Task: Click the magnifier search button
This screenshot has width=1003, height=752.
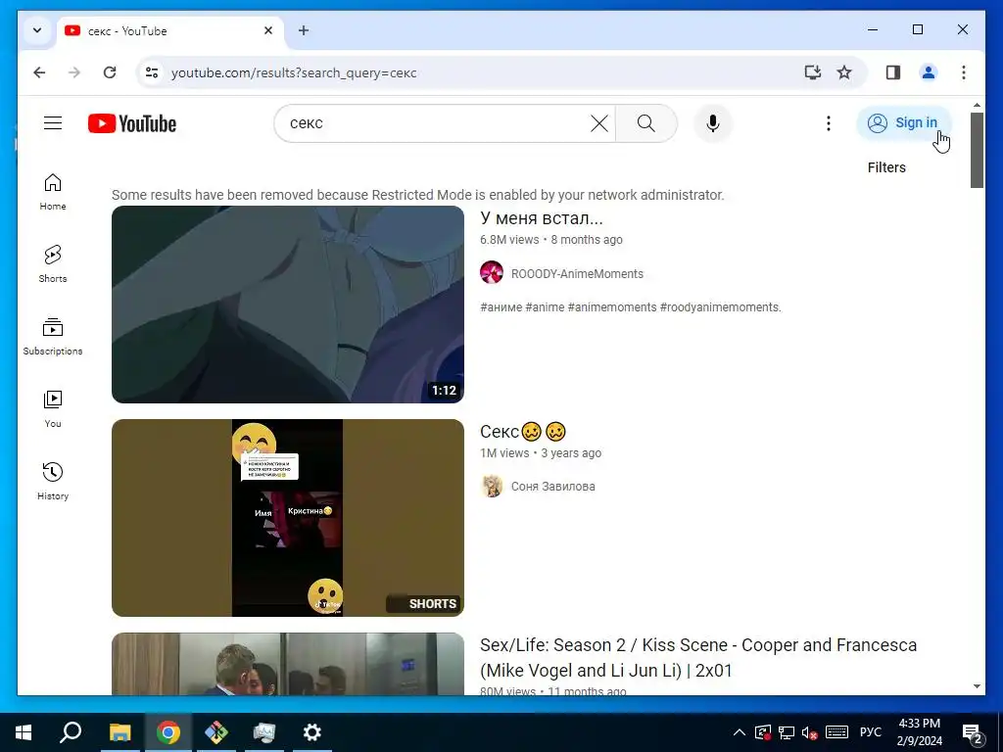Action: pos(646,123)
